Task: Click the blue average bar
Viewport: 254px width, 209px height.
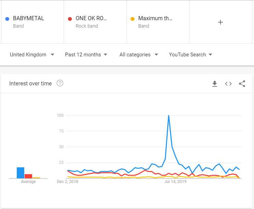Action: click(21, 173)
